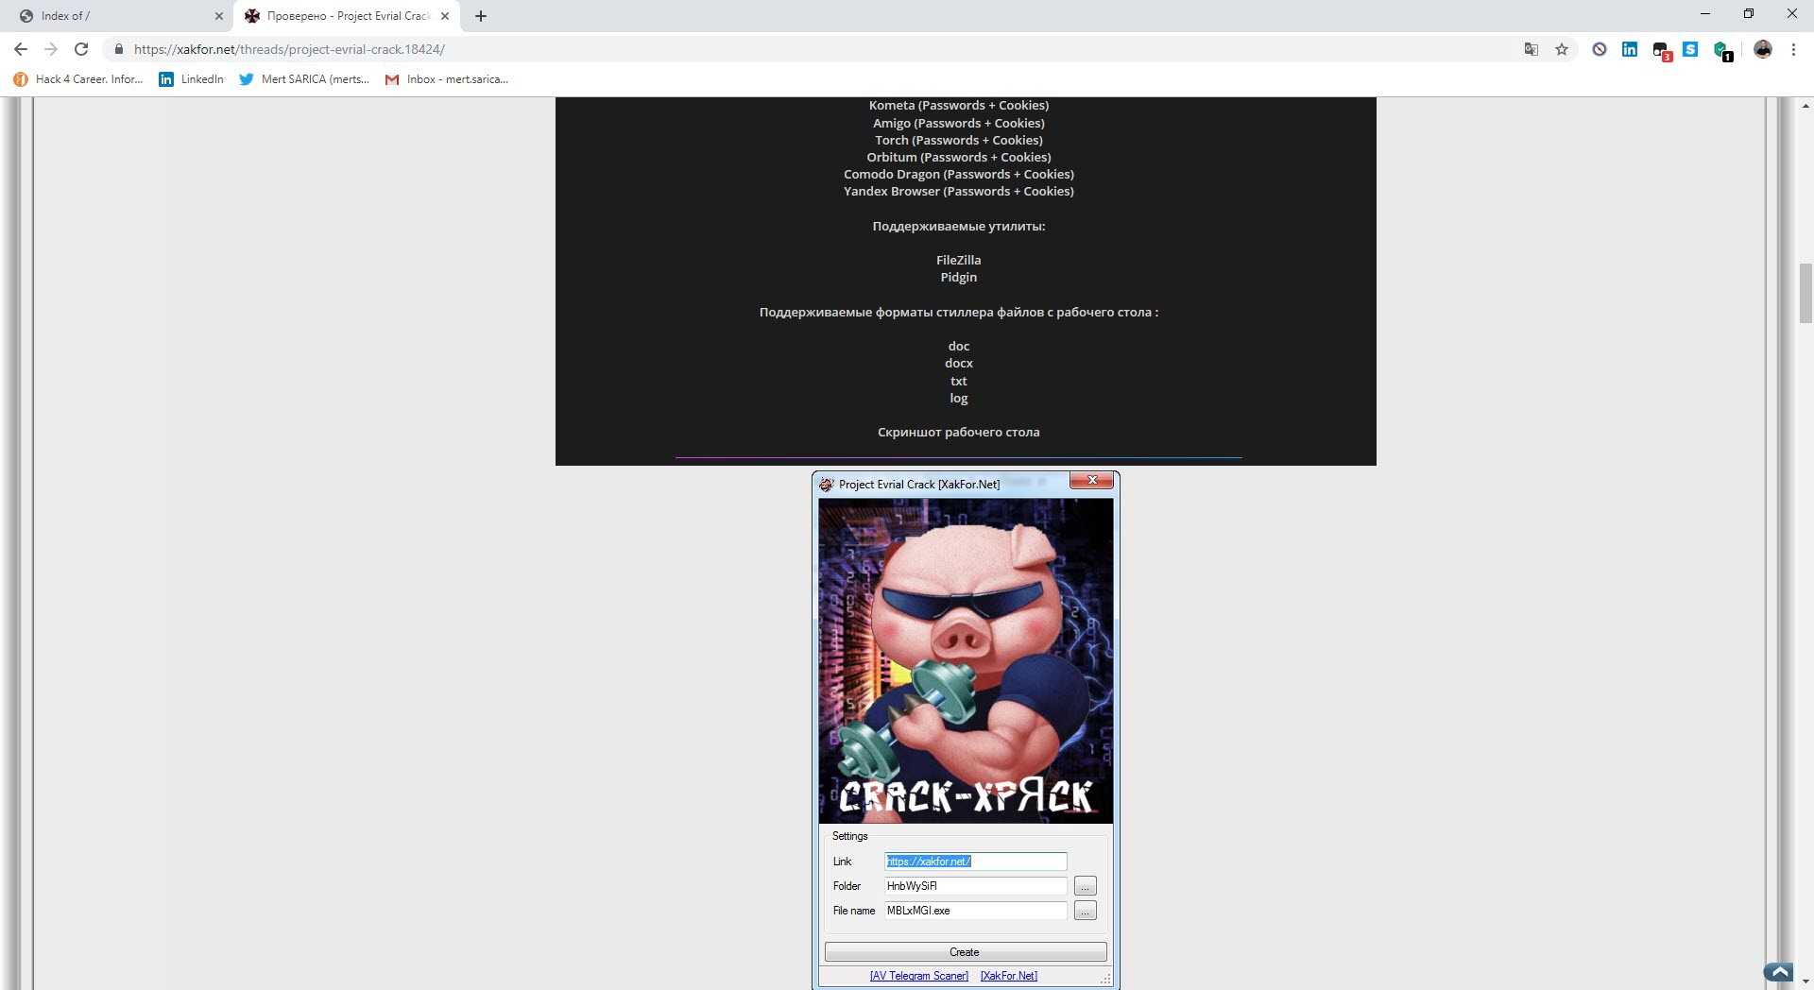Open the blue S extension icon
The image size is (1814, 990).
(1691, 49)
